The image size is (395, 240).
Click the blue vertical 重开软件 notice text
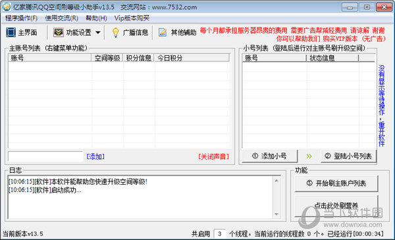tap(382, 106)
